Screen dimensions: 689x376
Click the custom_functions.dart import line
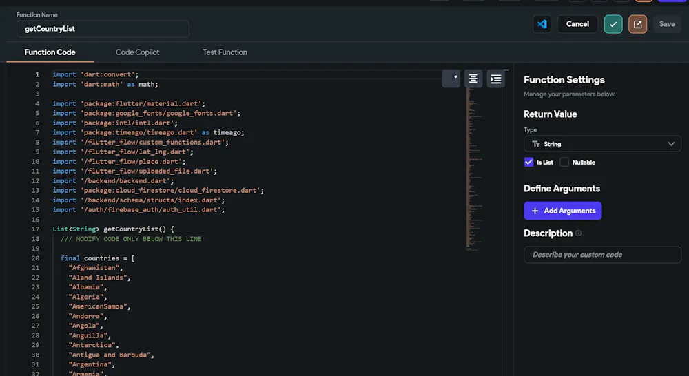point(141,143)
